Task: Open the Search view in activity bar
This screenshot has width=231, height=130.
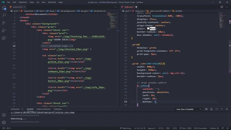Action: [4, 15]
